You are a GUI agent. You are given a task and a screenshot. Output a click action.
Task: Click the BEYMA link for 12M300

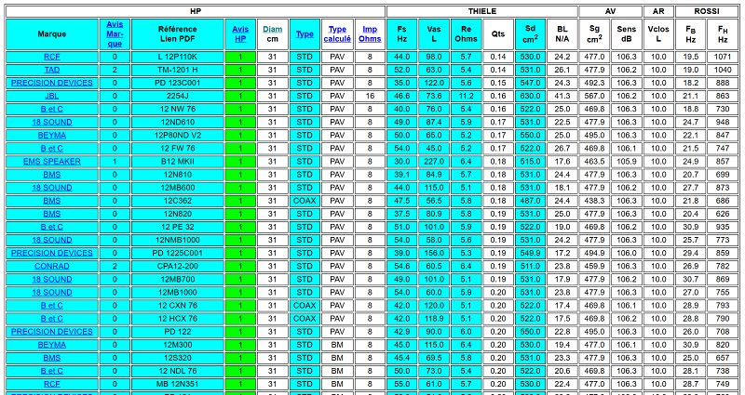point(52,345)
